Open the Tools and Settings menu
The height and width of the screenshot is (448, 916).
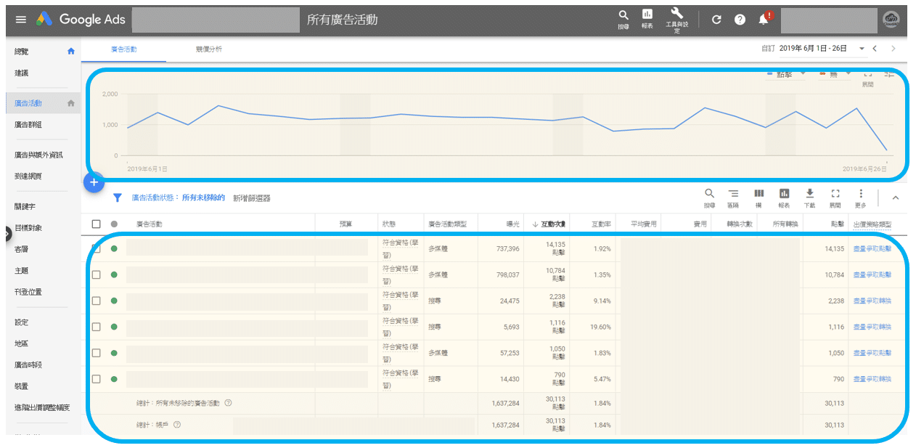[676, 19]
